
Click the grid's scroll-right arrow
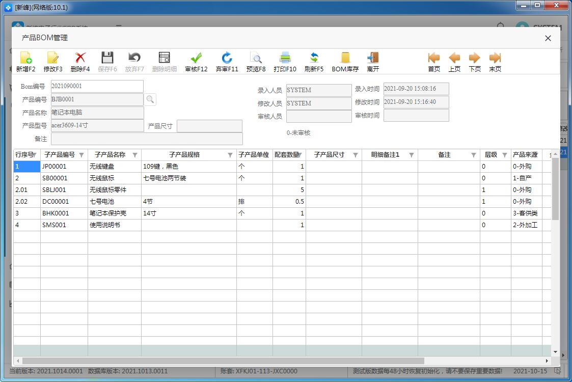547,361
